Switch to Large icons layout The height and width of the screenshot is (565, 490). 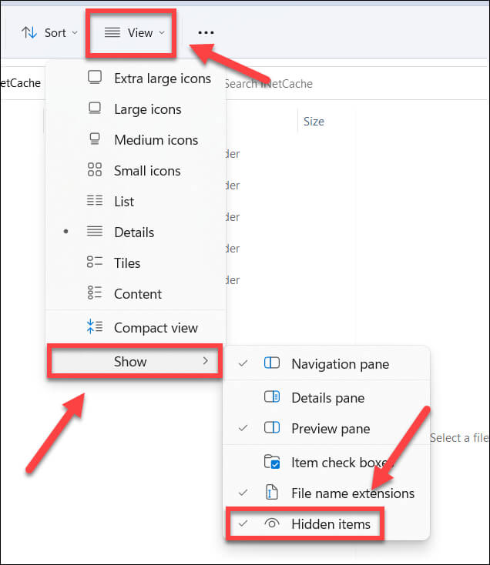[x=147, y=109]
